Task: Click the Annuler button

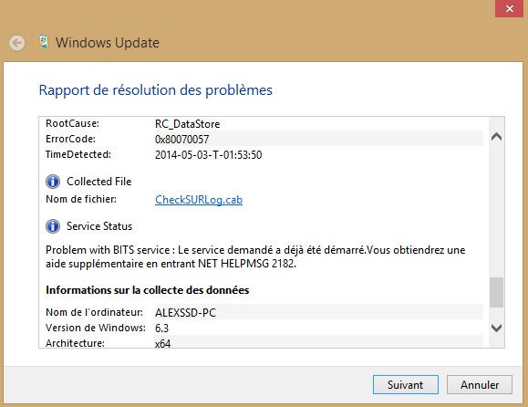Action: click(x=480, y=384)
